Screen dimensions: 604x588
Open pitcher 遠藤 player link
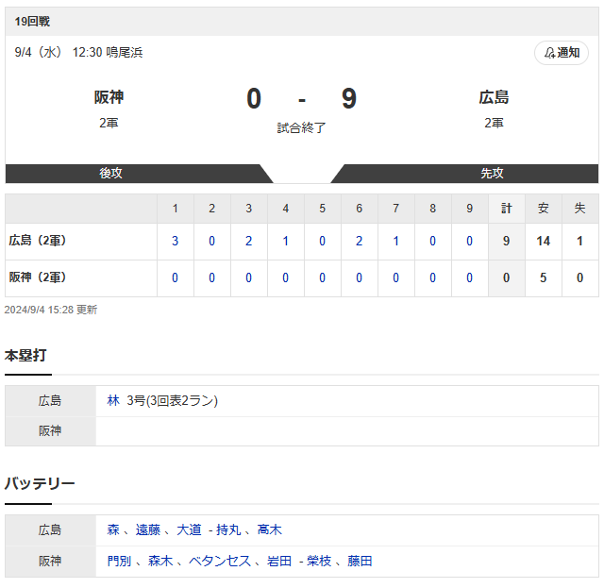point(148,529)
